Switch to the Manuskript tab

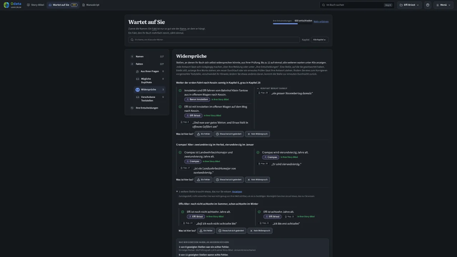tap(91, 5)
